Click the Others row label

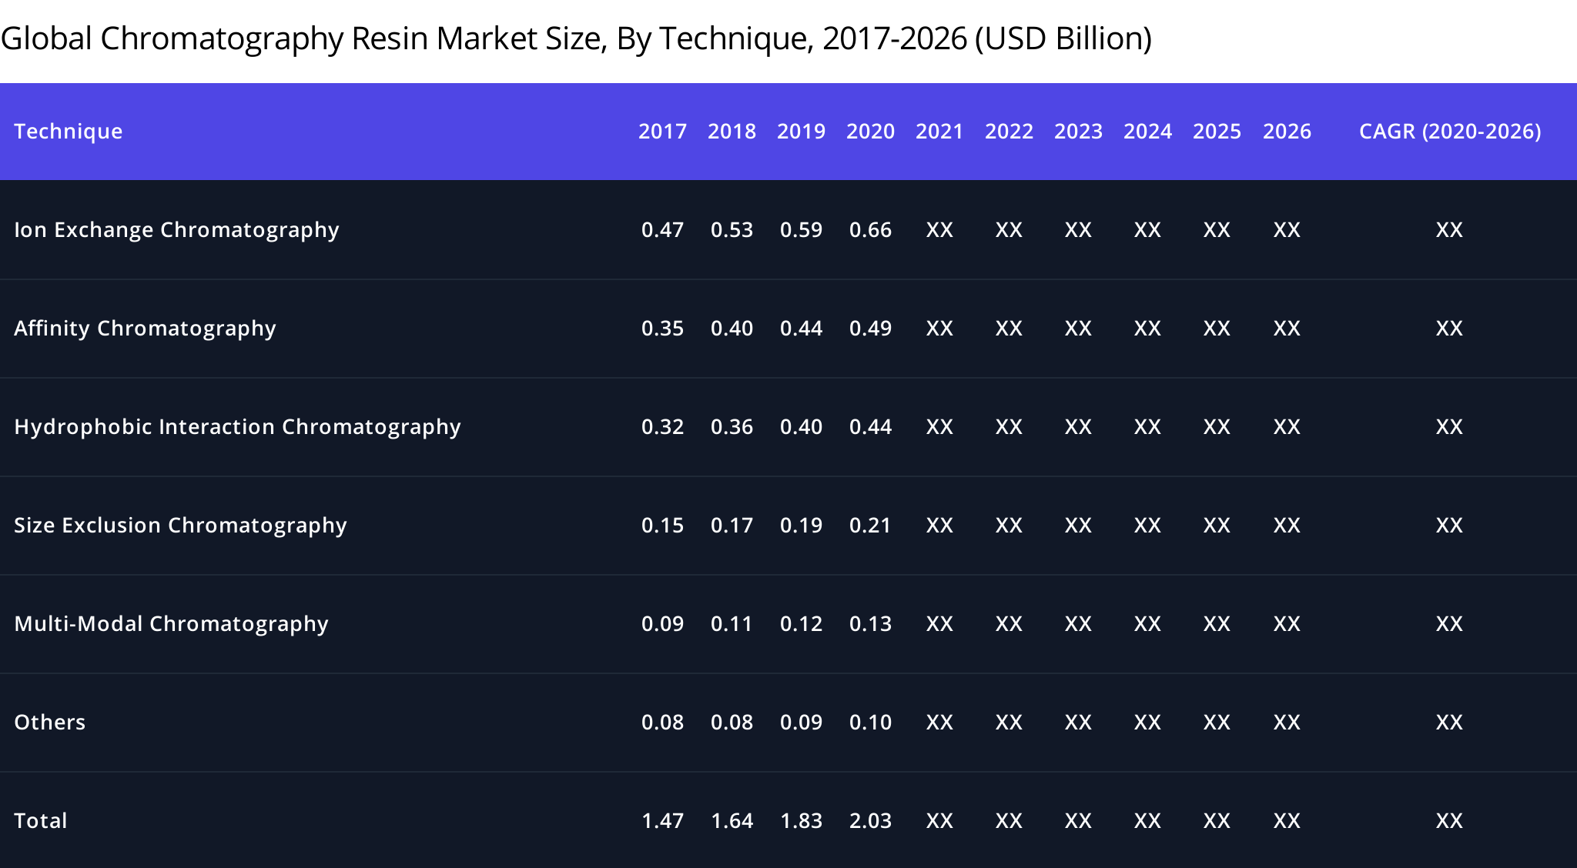click(x=49, y=723)
